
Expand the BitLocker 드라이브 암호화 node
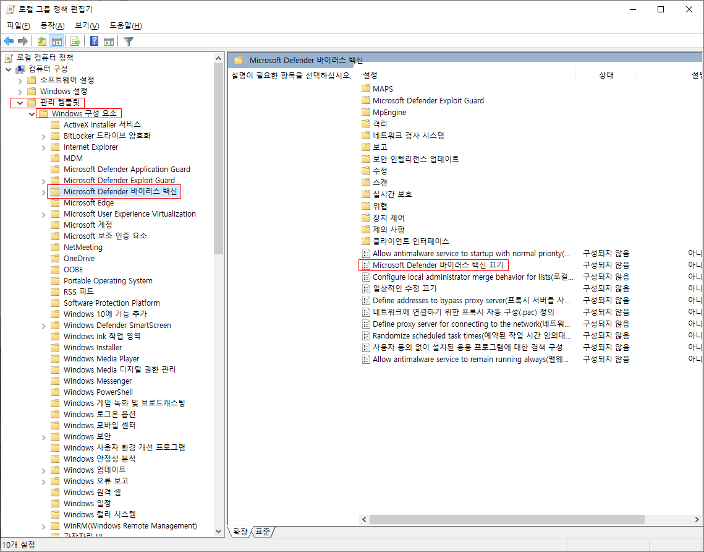click(x=43, y=136)
